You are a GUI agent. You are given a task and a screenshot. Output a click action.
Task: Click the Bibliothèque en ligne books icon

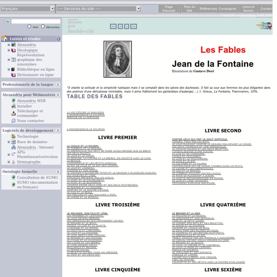[13, 69]
